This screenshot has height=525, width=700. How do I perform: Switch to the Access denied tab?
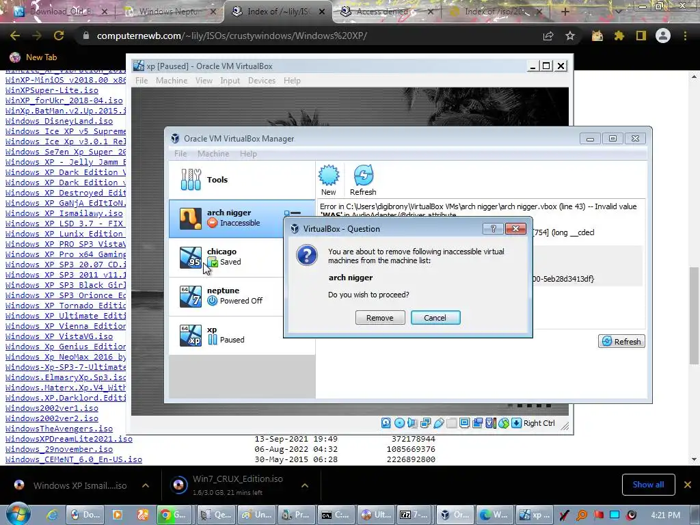coord(387,12)
